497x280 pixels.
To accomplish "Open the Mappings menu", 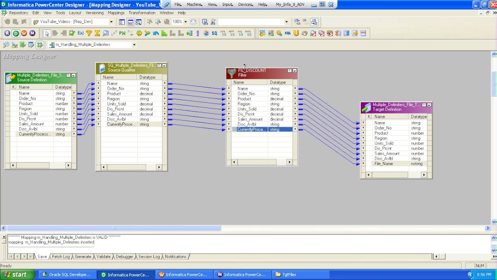I will (x=116, y=13).
